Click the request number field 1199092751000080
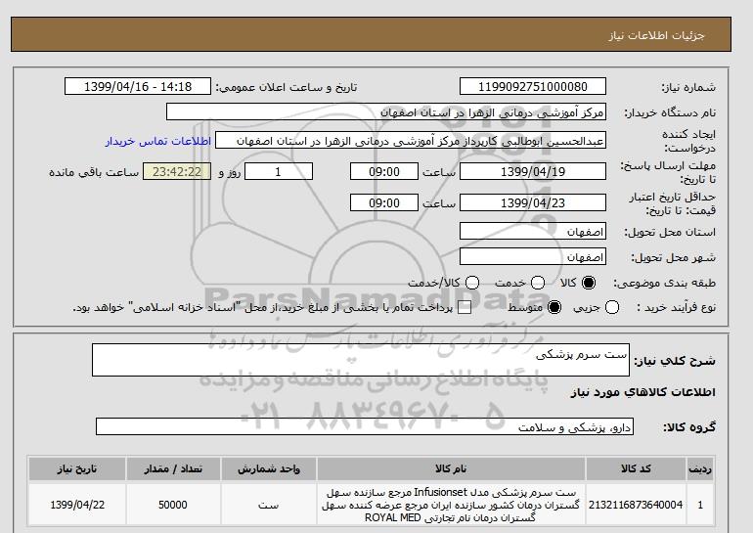 [533, 86]
